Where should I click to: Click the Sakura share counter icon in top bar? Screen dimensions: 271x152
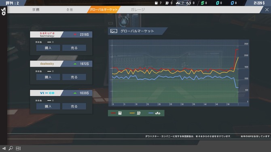(x=156, y=3)
